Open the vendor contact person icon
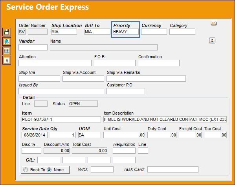This screenshot has height=185, width=235. tap(212, 41)
